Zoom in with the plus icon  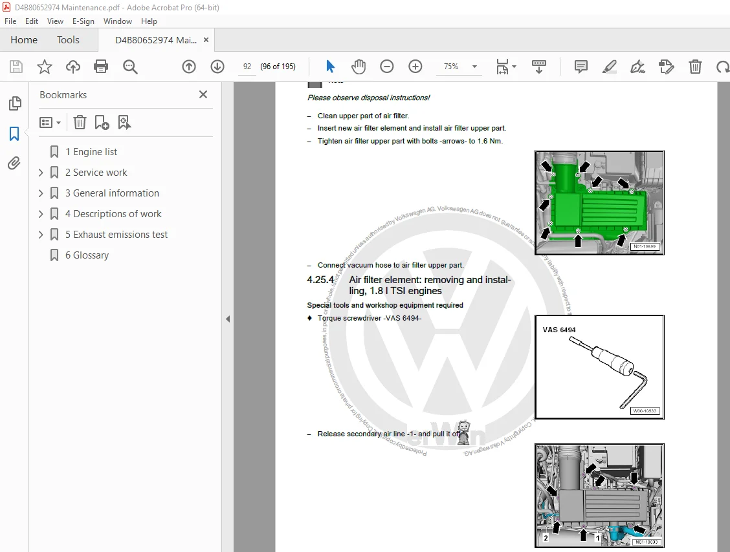point(415,67)
